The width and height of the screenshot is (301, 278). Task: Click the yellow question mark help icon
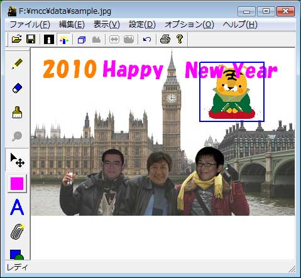[x=180, y=39]
